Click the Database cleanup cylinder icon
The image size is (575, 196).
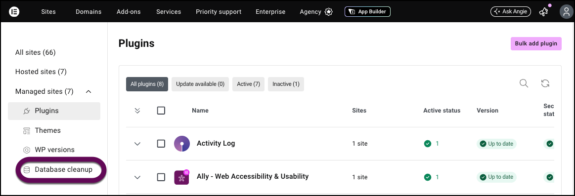26,170
